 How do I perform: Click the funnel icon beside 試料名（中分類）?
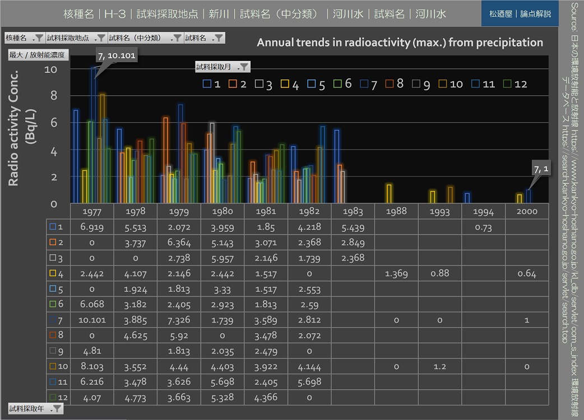(177, 38)
